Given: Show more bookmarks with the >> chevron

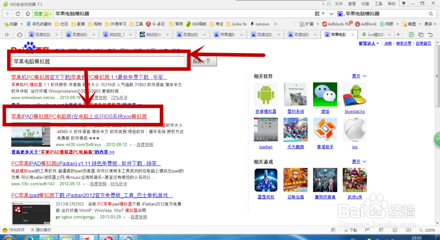Looking at the screenshot, I should pyautogui.click(x=275, y=24).
